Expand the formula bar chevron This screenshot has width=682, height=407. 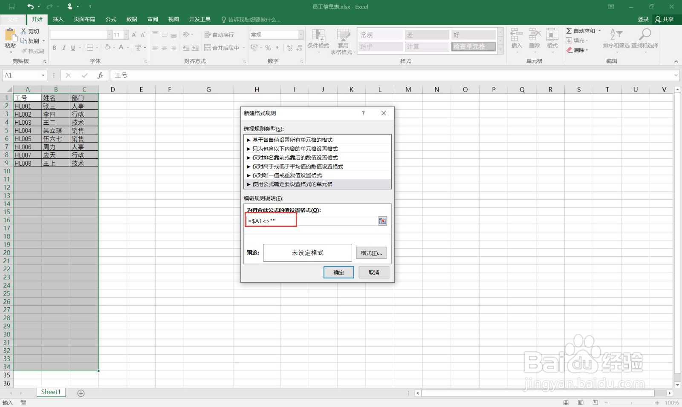point(676,75)
